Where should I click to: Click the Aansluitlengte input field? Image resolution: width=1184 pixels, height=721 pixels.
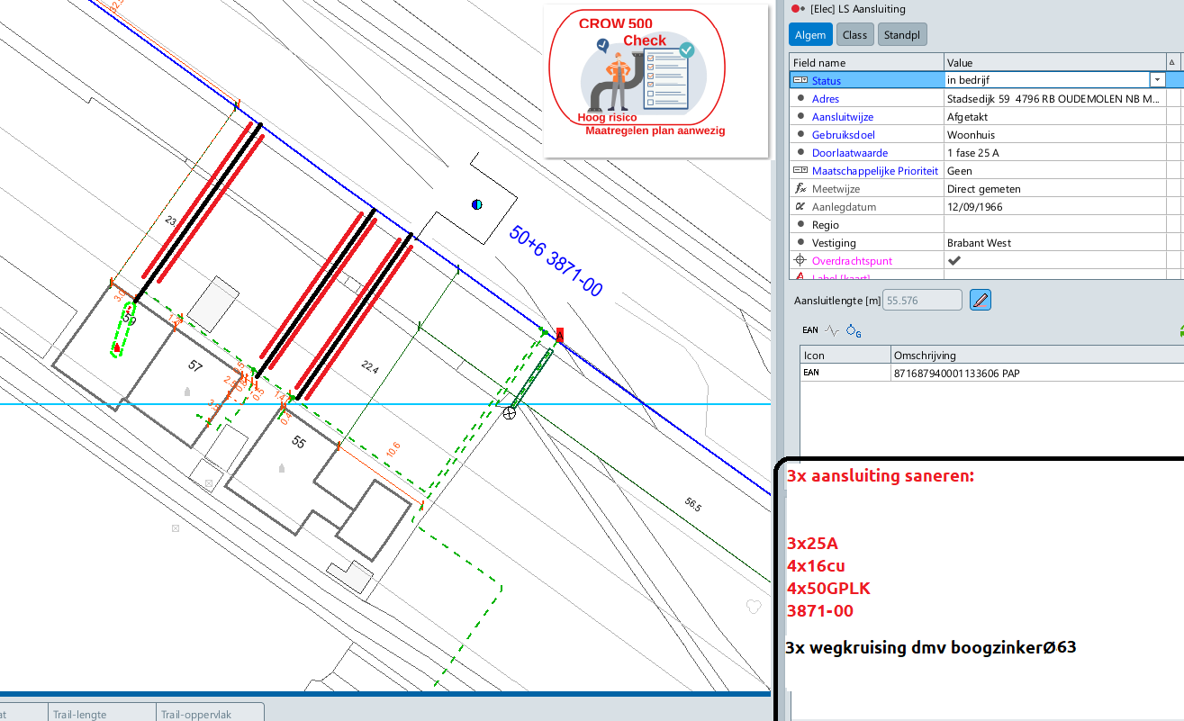point(922,301)
